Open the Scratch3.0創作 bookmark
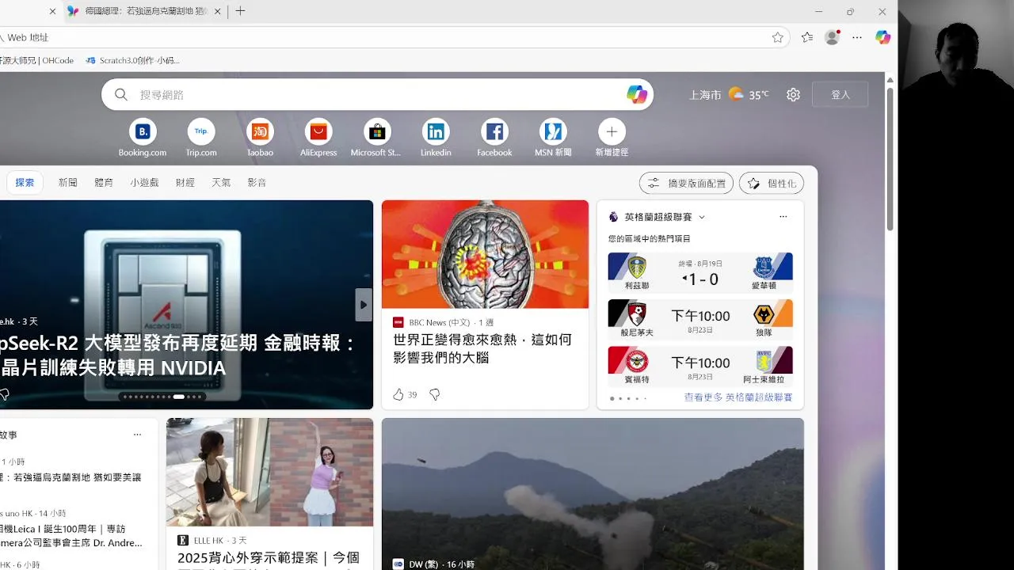 point(132,60)
